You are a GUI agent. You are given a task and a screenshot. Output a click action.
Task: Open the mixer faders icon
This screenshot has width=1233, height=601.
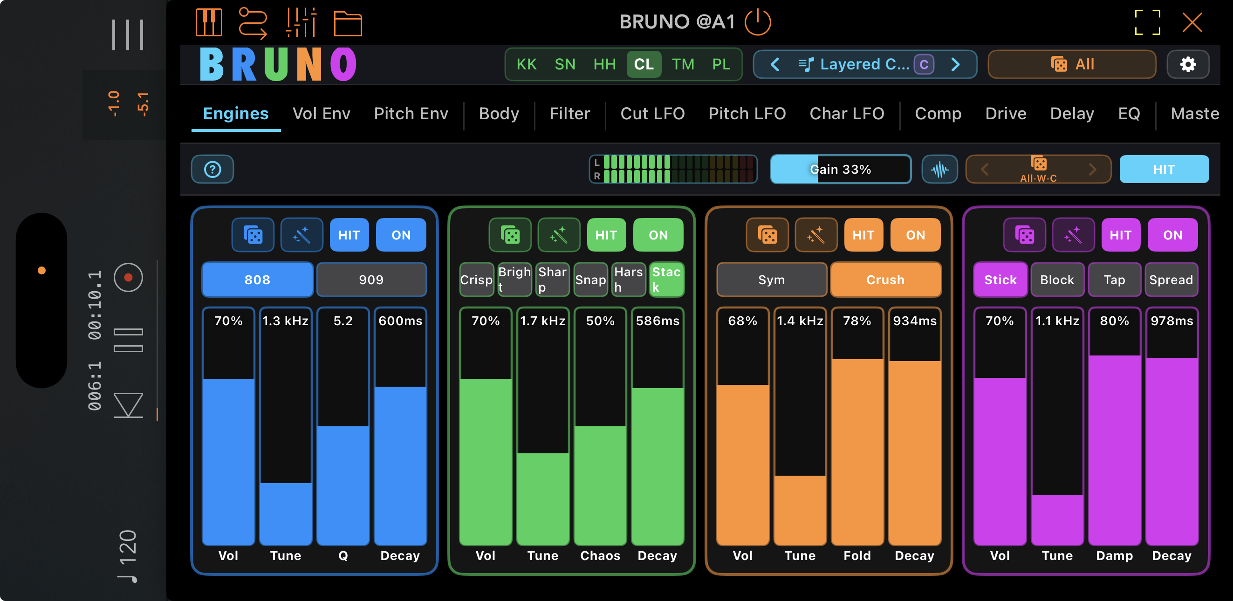click(x=301, y=22)
